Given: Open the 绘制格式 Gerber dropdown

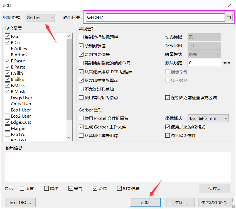Looking at the screenshot, I should point(40,18).
